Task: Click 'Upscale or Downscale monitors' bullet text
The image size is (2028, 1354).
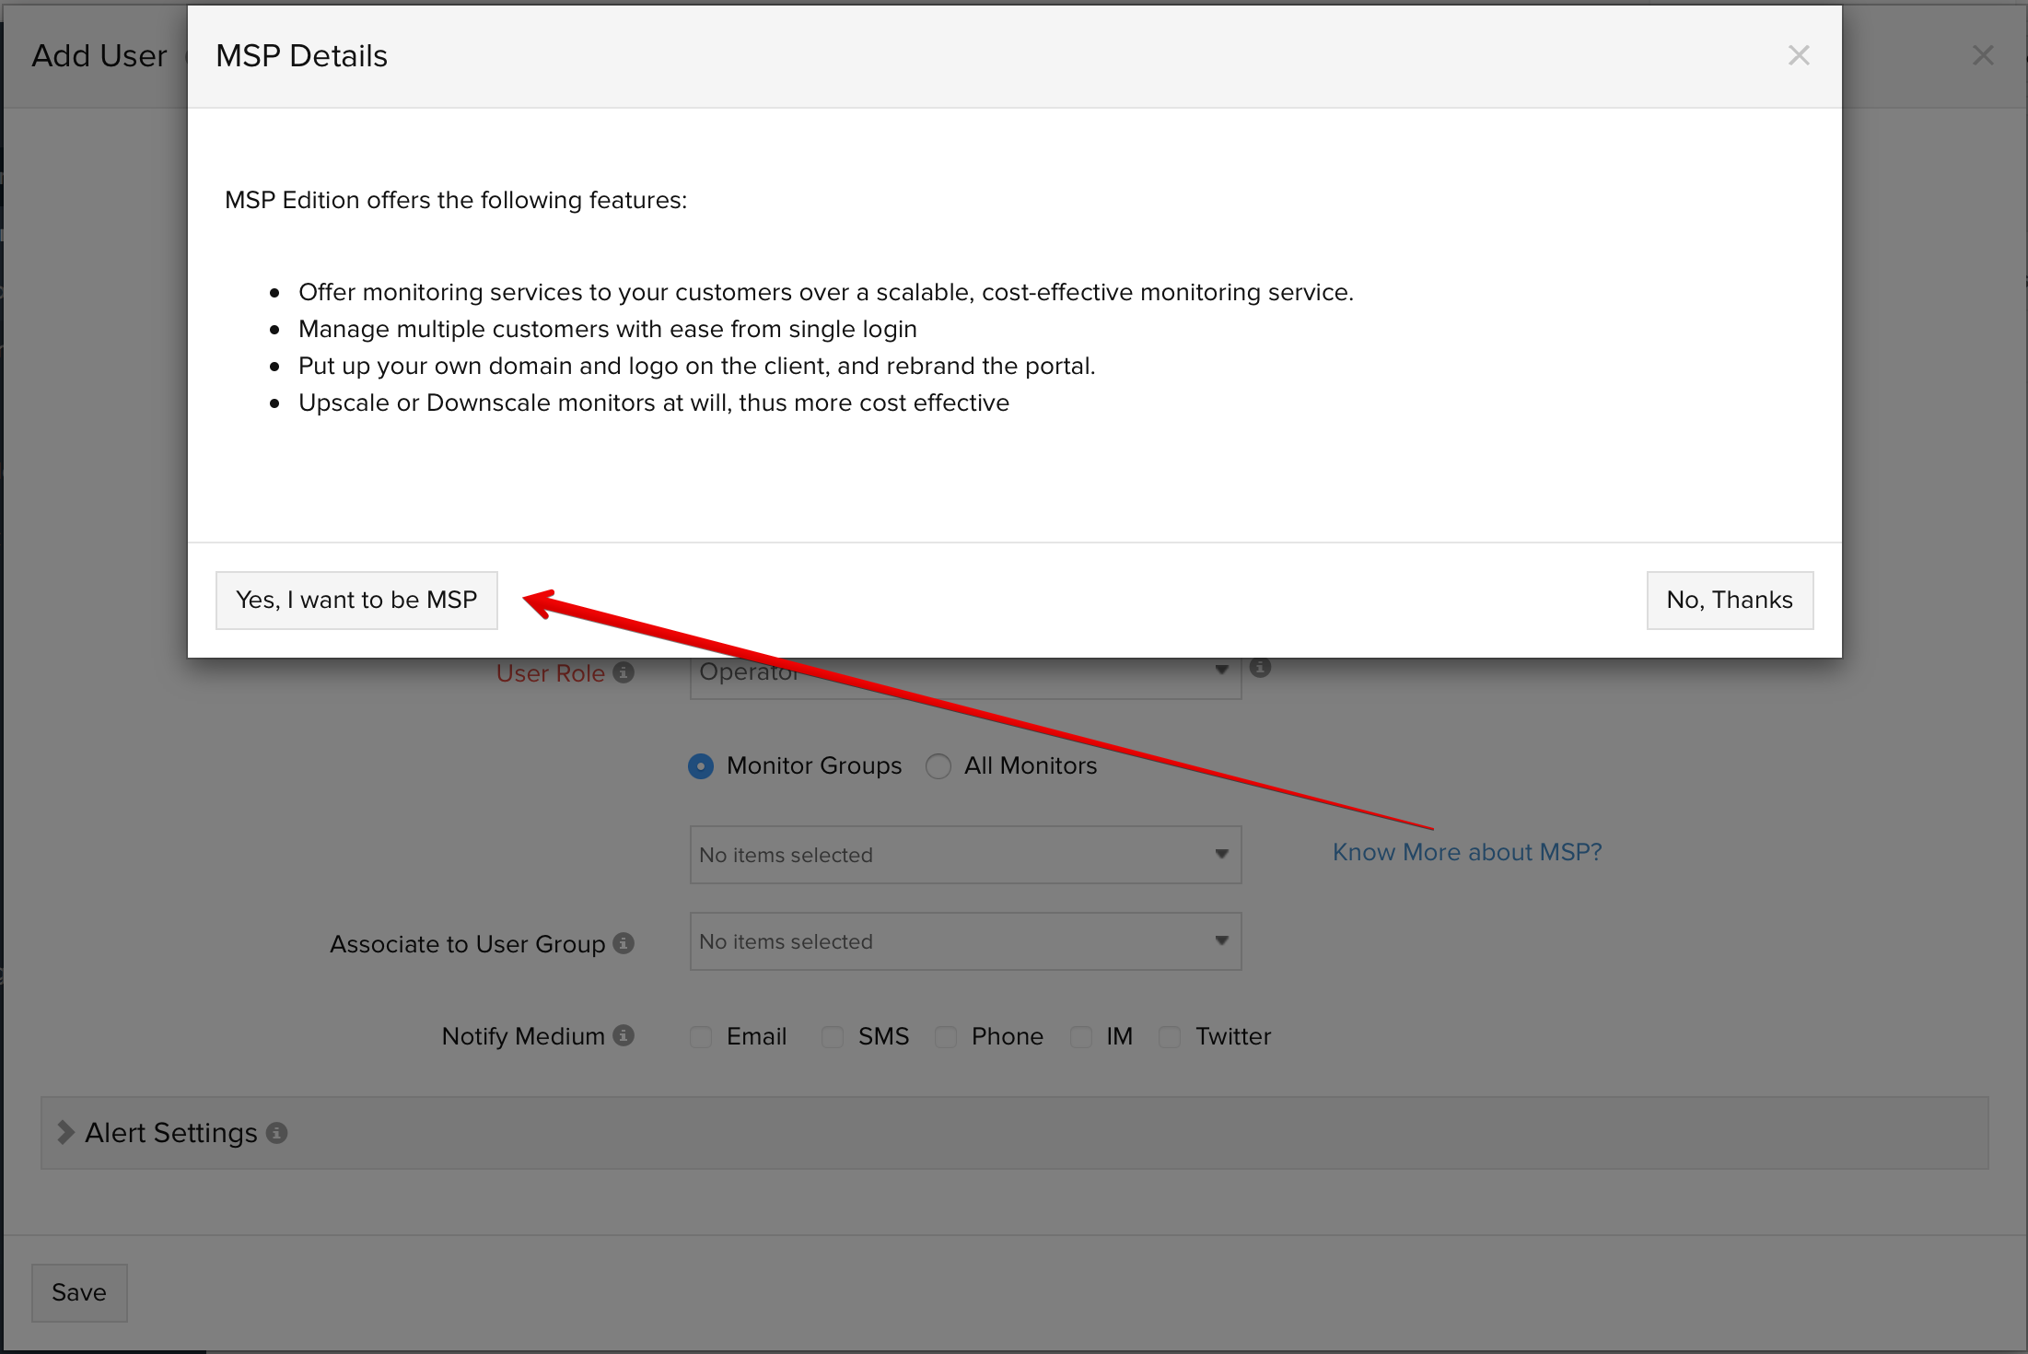Action: [x=654, y=403]
